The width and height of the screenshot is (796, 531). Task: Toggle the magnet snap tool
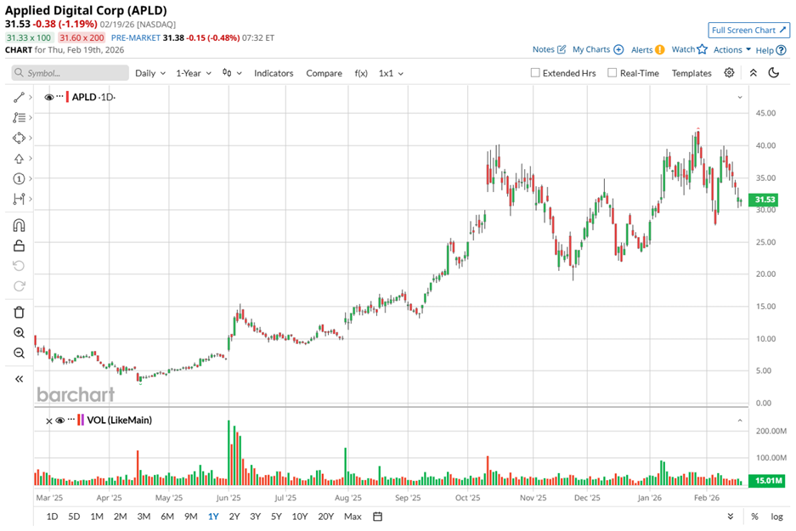point(19,224)
